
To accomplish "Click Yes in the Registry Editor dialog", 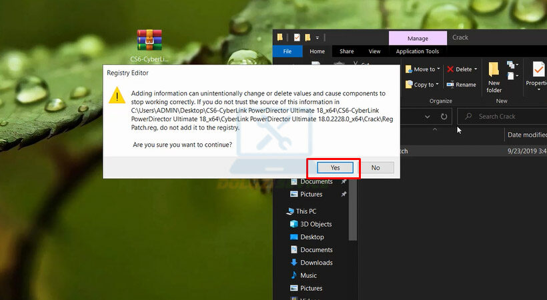I will (x=335, y=167).
